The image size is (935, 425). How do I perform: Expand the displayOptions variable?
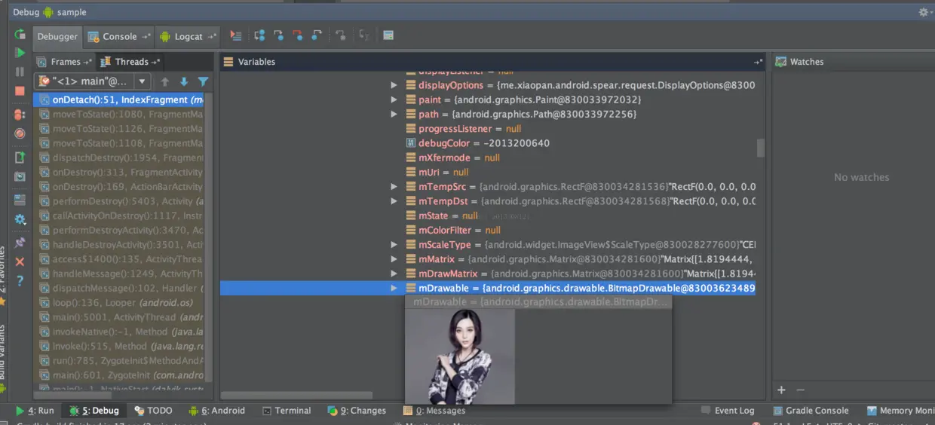tap(394, 85)
